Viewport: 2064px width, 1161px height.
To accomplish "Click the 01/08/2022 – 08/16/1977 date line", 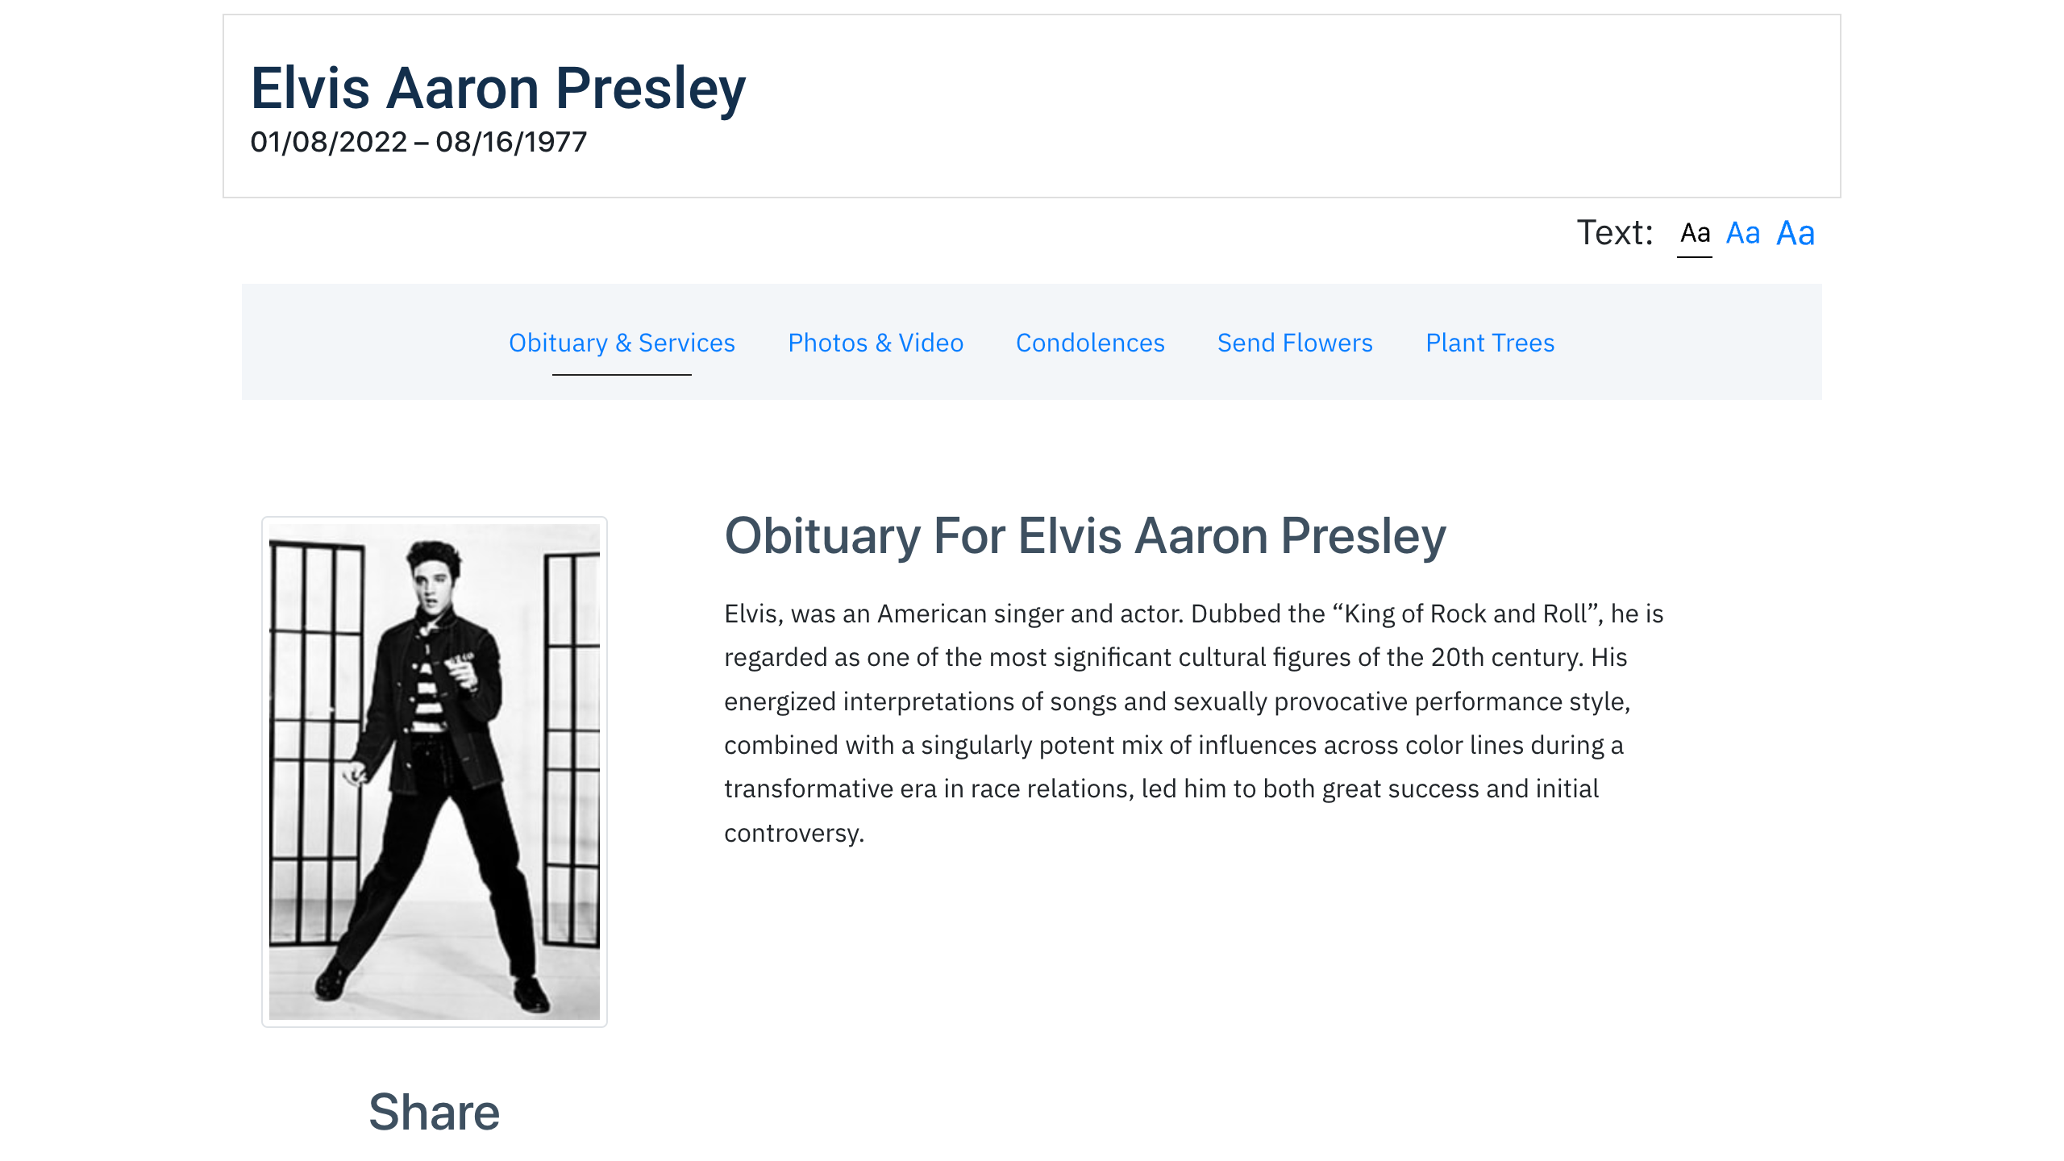I will tap(418, 142).
